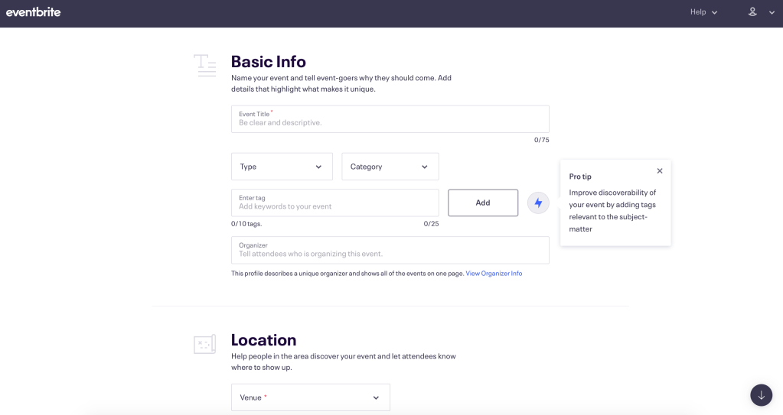Follow the View Organizer Info link
Image resolution: width=783 pixels, height=415 pixels.
[x=494, y=274]
